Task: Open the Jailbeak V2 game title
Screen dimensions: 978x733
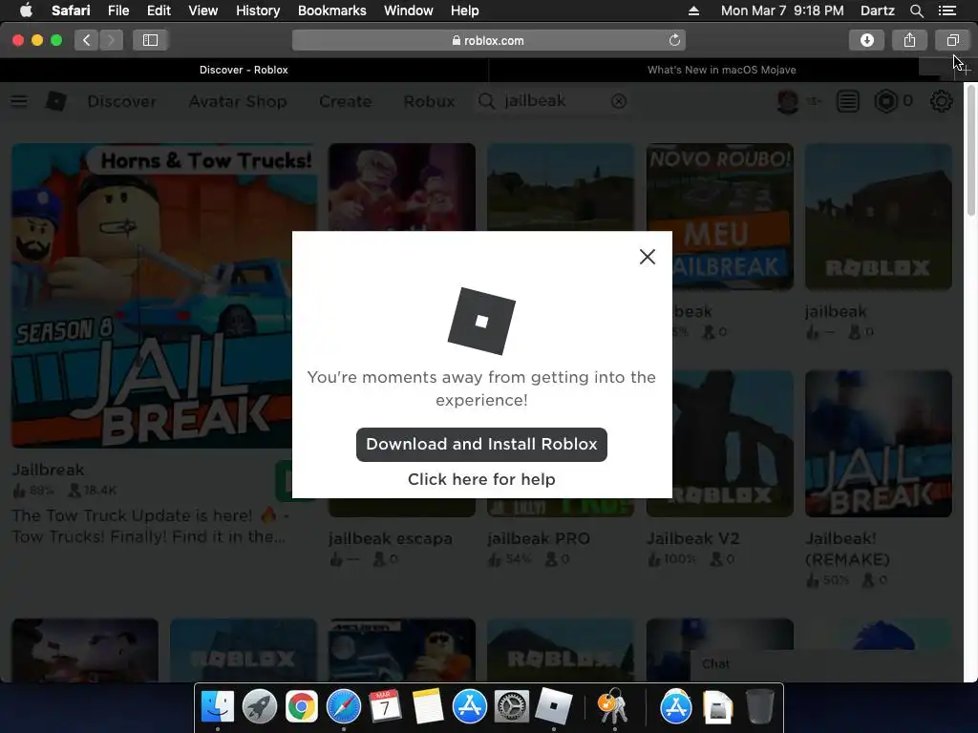Action: coord(692,538)
